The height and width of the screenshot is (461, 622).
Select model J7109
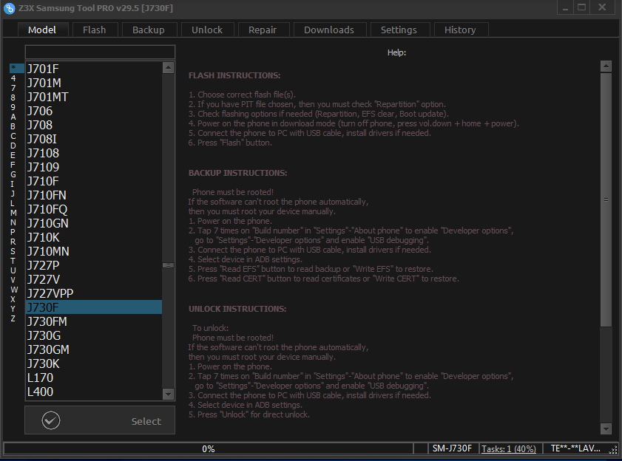point(94,167)
